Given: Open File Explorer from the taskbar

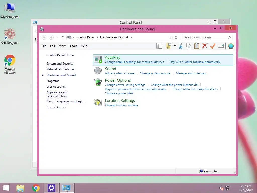Looking at the screenshot, I should (20, 188).
